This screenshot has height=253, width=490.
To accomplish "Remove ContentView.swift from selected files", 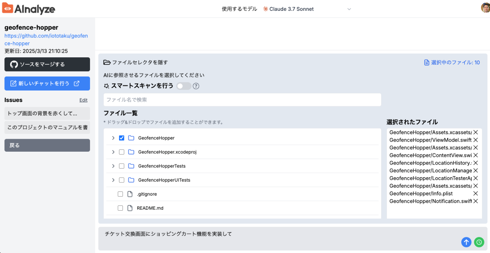I will [475, 155].
